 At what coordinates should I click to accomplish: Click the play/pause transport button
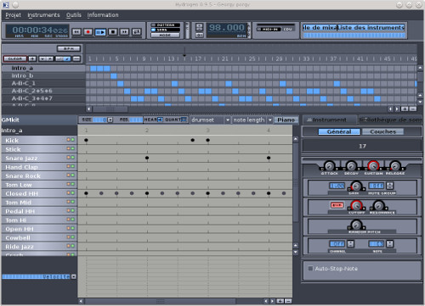coord(100,32)
